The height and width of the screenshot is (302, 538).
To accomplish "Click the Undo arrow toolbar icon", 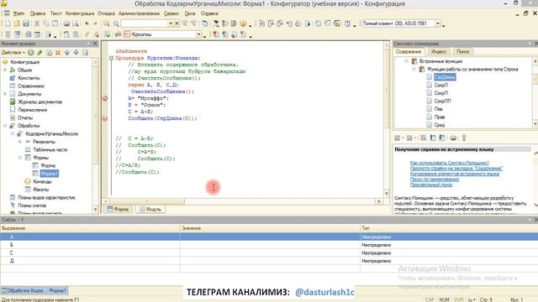I will (x=87, y=23).
